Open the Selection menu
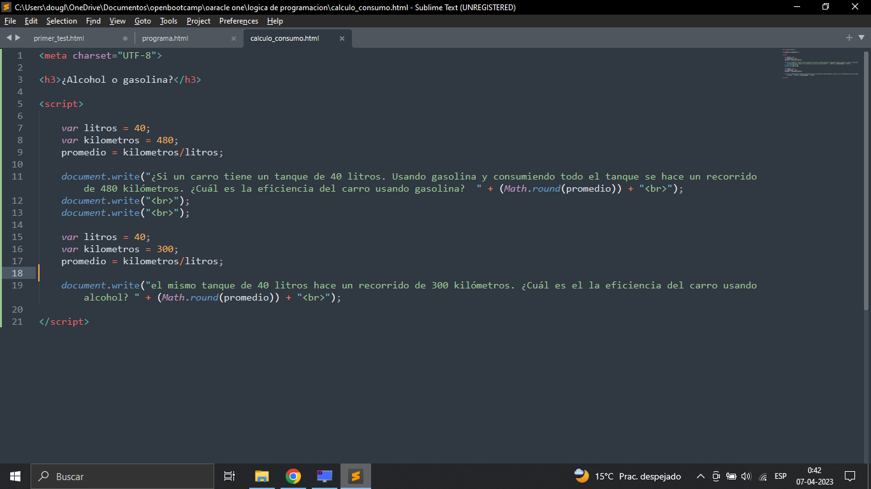Viewport: 871px width, 489px height. [x=62, y=21]
